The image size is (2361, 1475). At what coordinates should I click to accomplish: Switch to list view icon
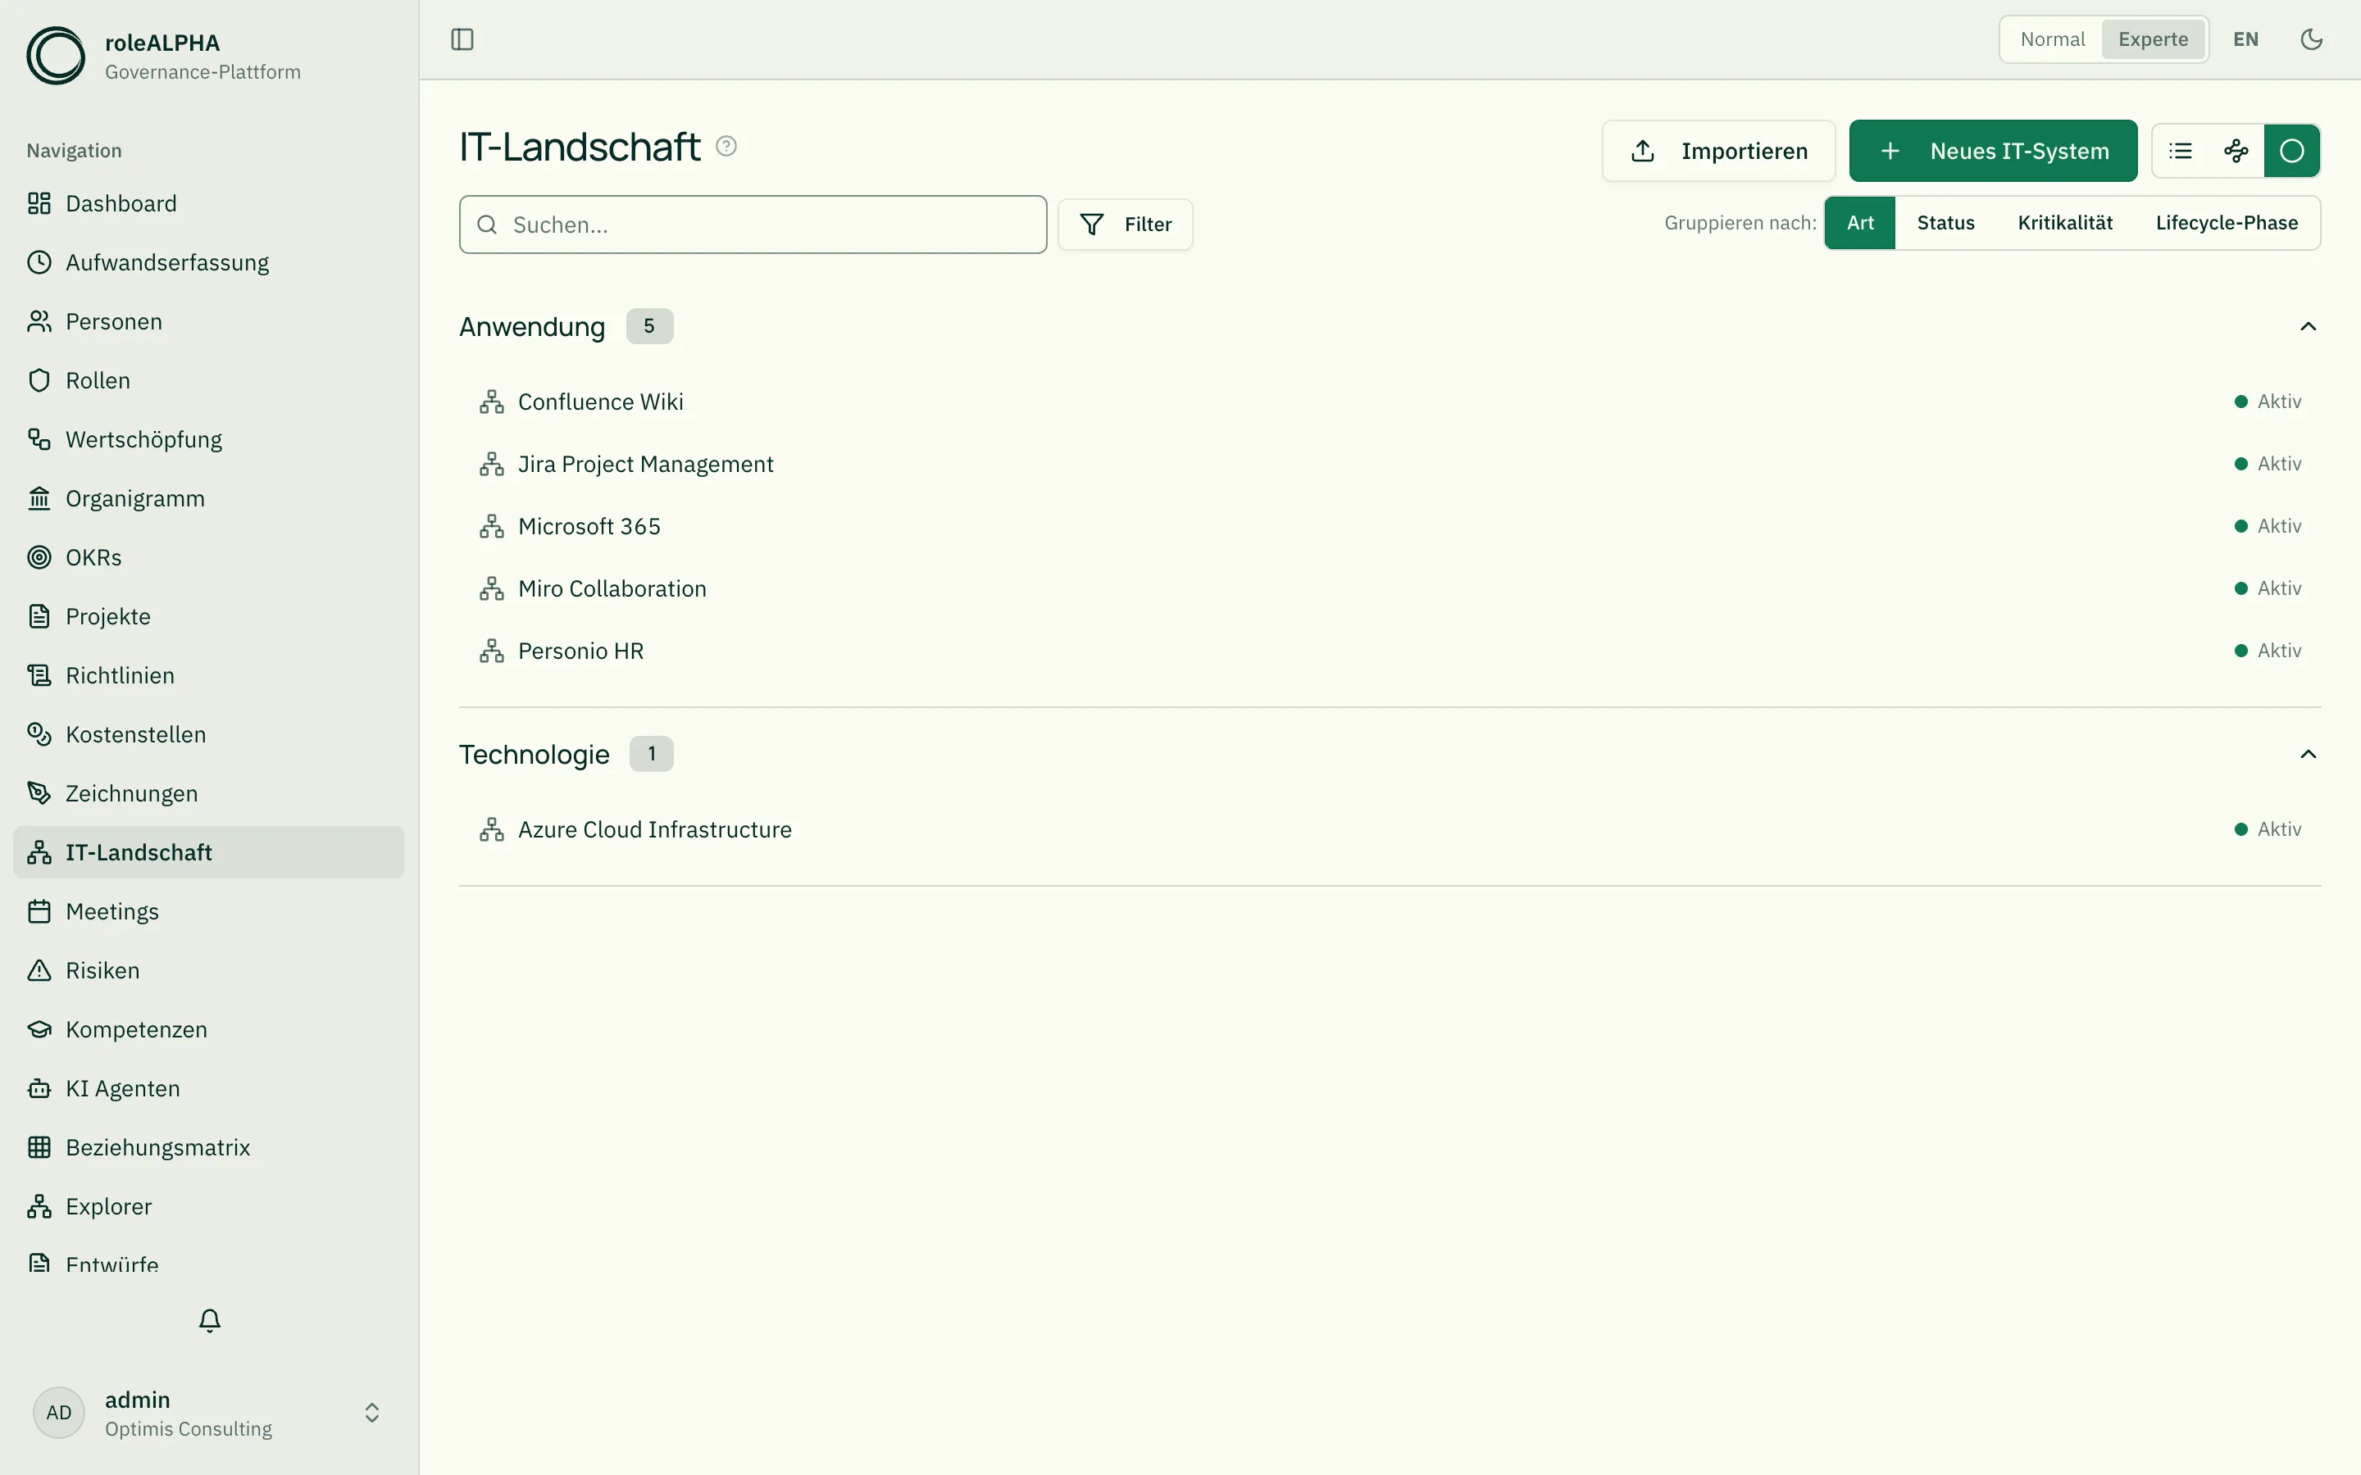coord(2181,152)
